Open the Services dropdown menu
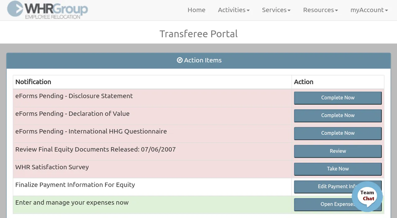The image size is (397, 218). [x=276, y=10]
